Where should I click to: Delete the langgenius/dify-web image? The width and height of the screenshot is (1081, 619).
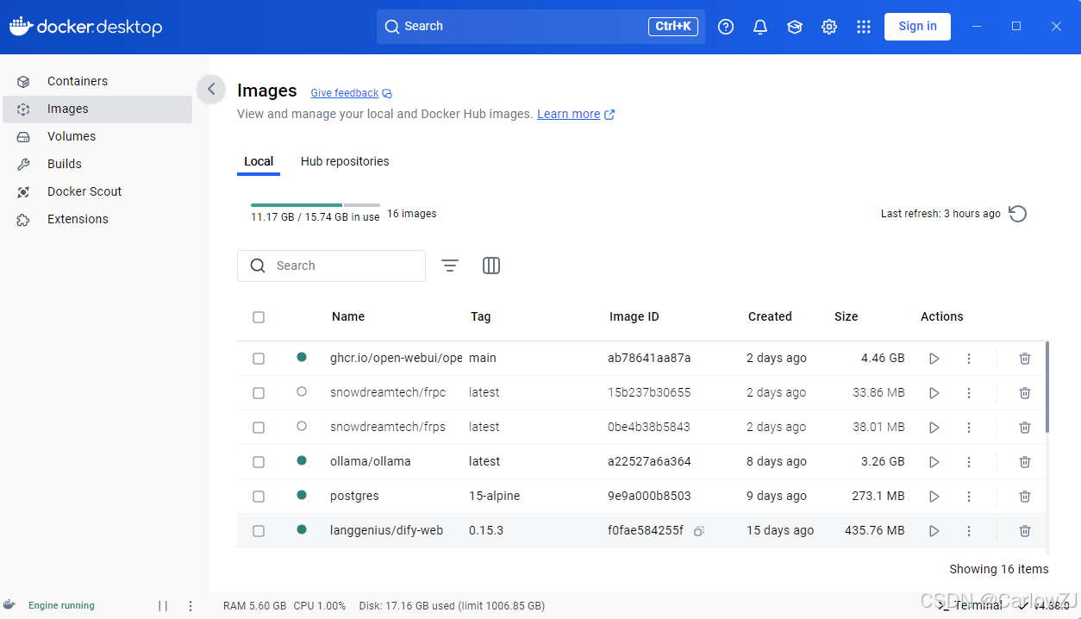click(x=1025, y=530)
